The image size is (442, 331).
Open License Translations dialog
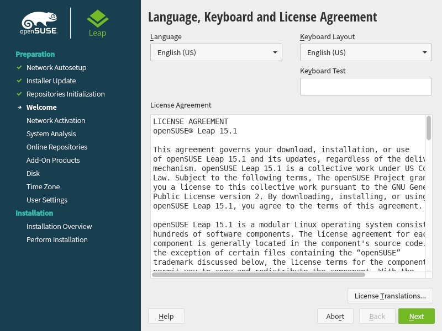click(x=390, y=296)
